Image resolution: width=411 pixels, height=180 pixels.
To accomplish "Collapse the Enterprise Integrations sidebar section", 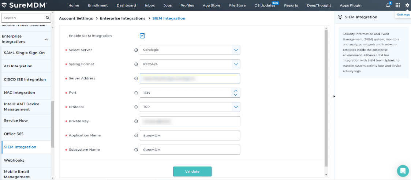I will pyautogui.click(x=46, y=39).
